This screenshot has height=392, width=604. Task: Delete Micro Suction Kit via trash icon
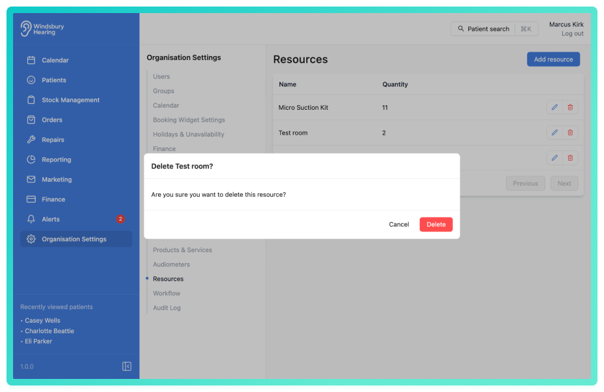tap(570, 107)
